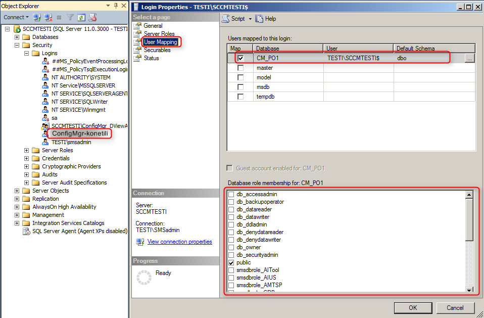Viewport: 484px width, 318px height.
Task: Expand the Databases node
Action: click(17, 37)
